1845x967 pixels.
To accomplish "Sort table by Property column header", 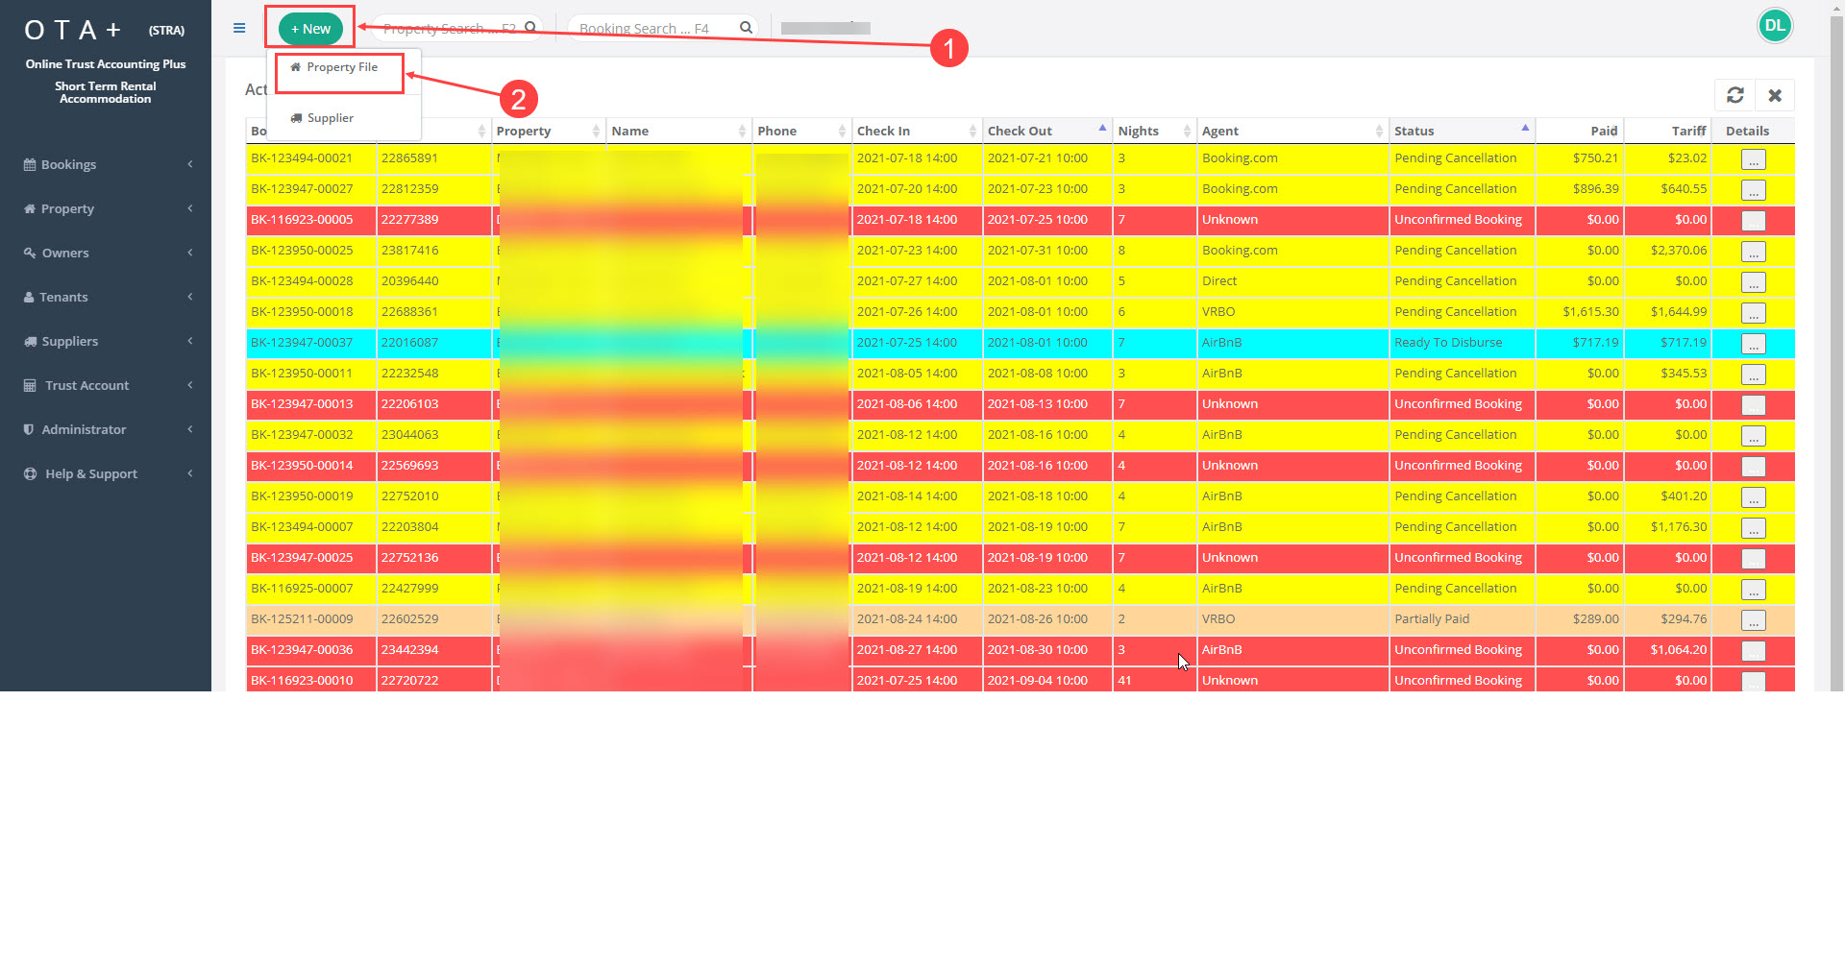I will click(548, 131).
